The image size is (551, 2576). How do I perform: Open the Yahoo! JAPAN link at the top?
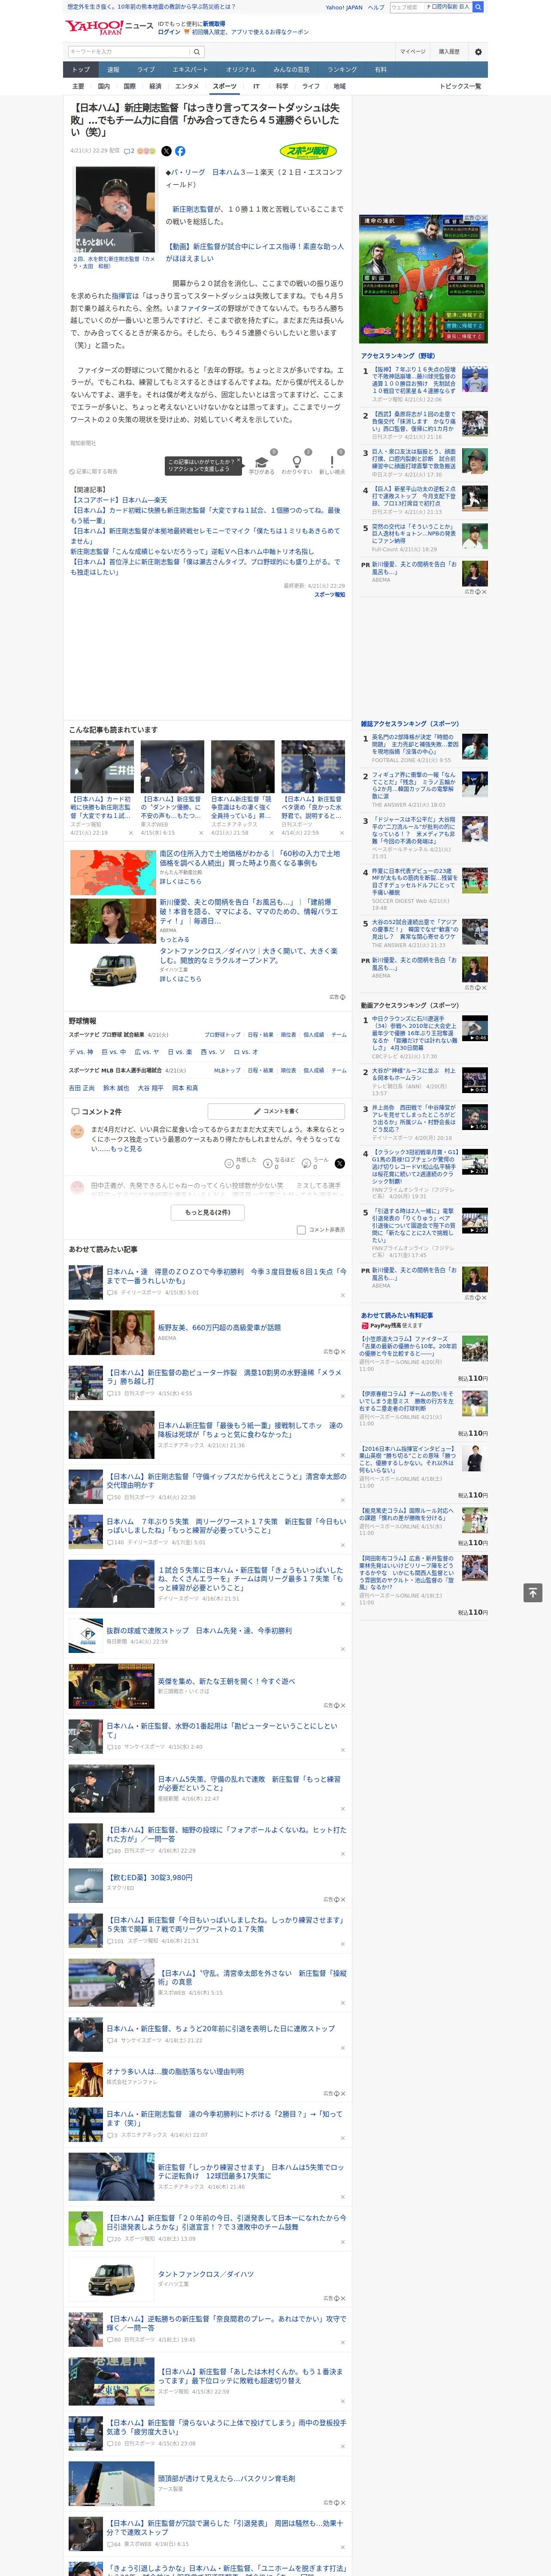(344, 7)
